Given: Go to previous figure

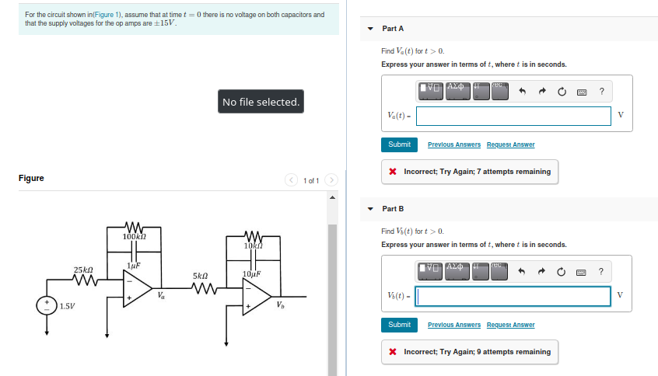Looking at the screenshot, I should (291, 179).
